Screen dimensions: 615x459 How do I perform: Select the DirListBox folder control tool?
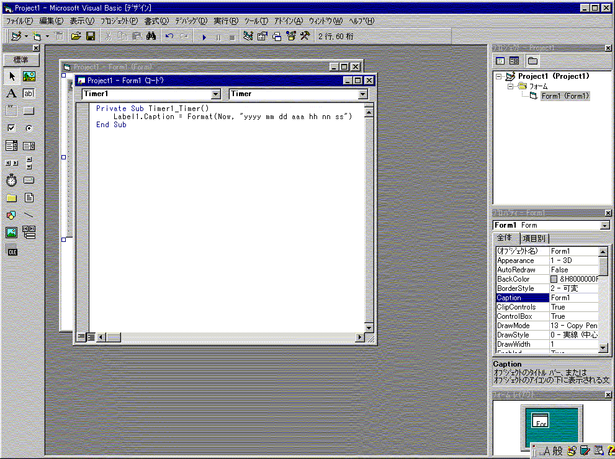point(12,197)
